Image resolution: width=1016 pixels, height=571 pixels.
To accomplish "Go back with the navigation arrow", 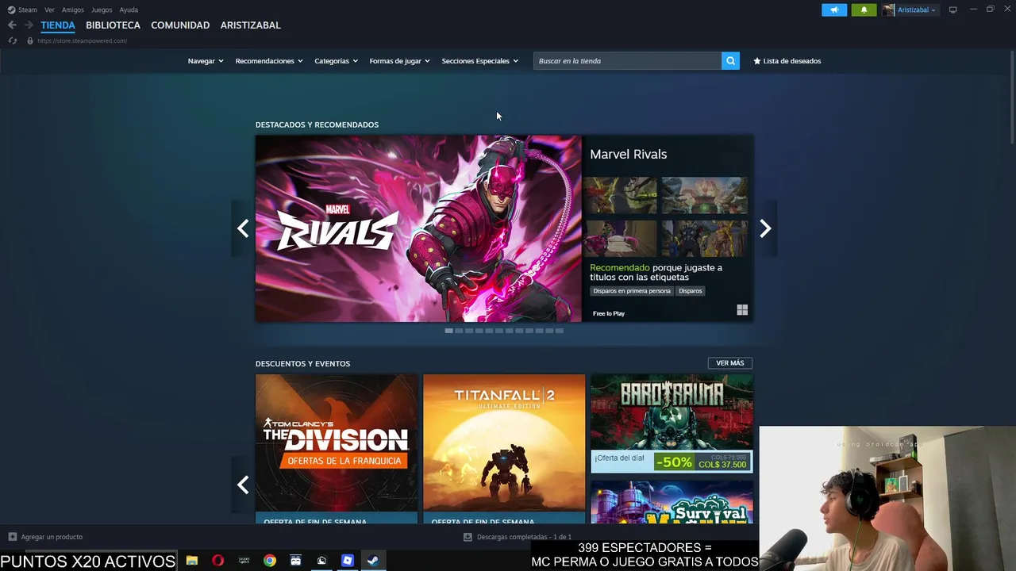I will 12,25.
